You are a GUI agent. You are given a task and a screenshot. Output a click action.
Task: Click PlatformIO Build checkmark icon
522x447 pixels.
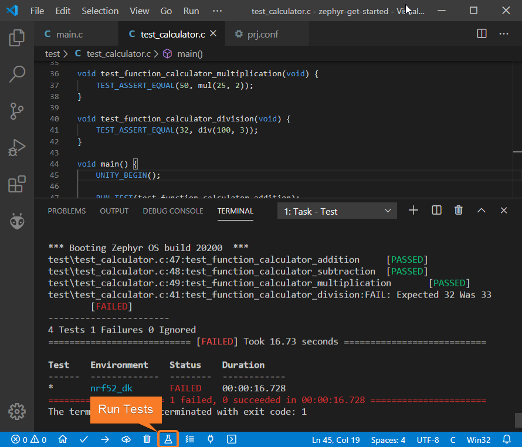84,439
